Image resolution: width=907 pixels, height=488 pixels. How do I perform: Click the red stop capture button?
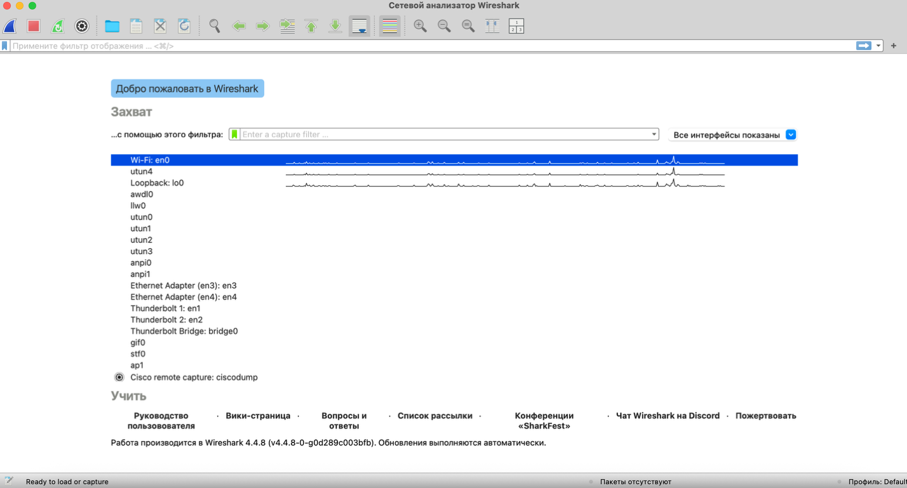click(x=34, y=26)
